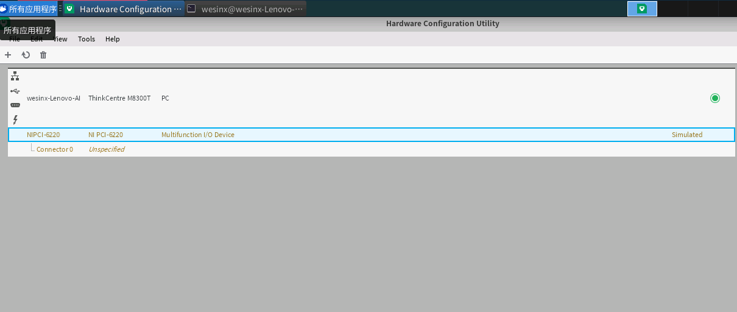This screenshot has width=737, height=312.
Task: Click the Unspecified connector accessory value
Action: click(107, 149)
